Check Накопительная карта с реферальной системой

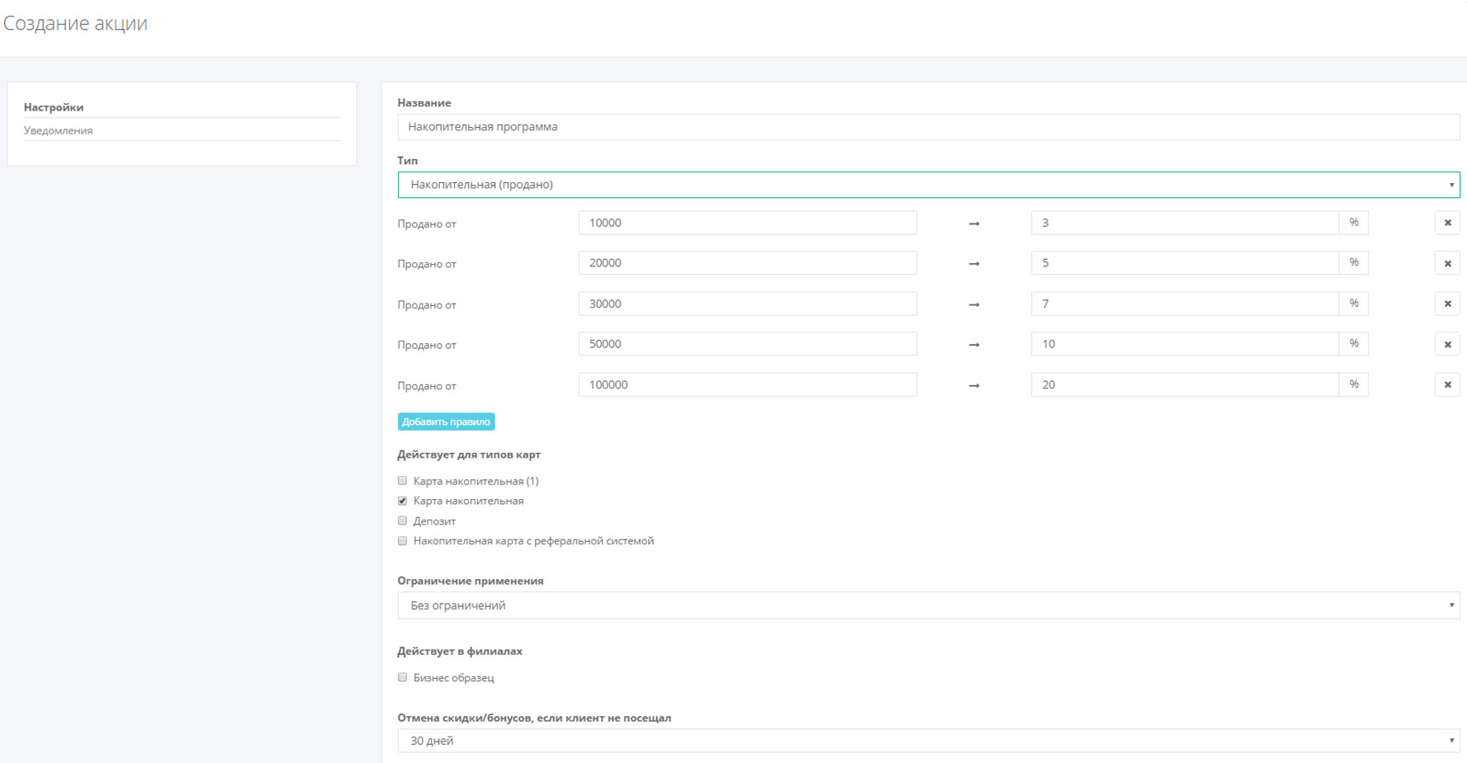click(403, 541)
